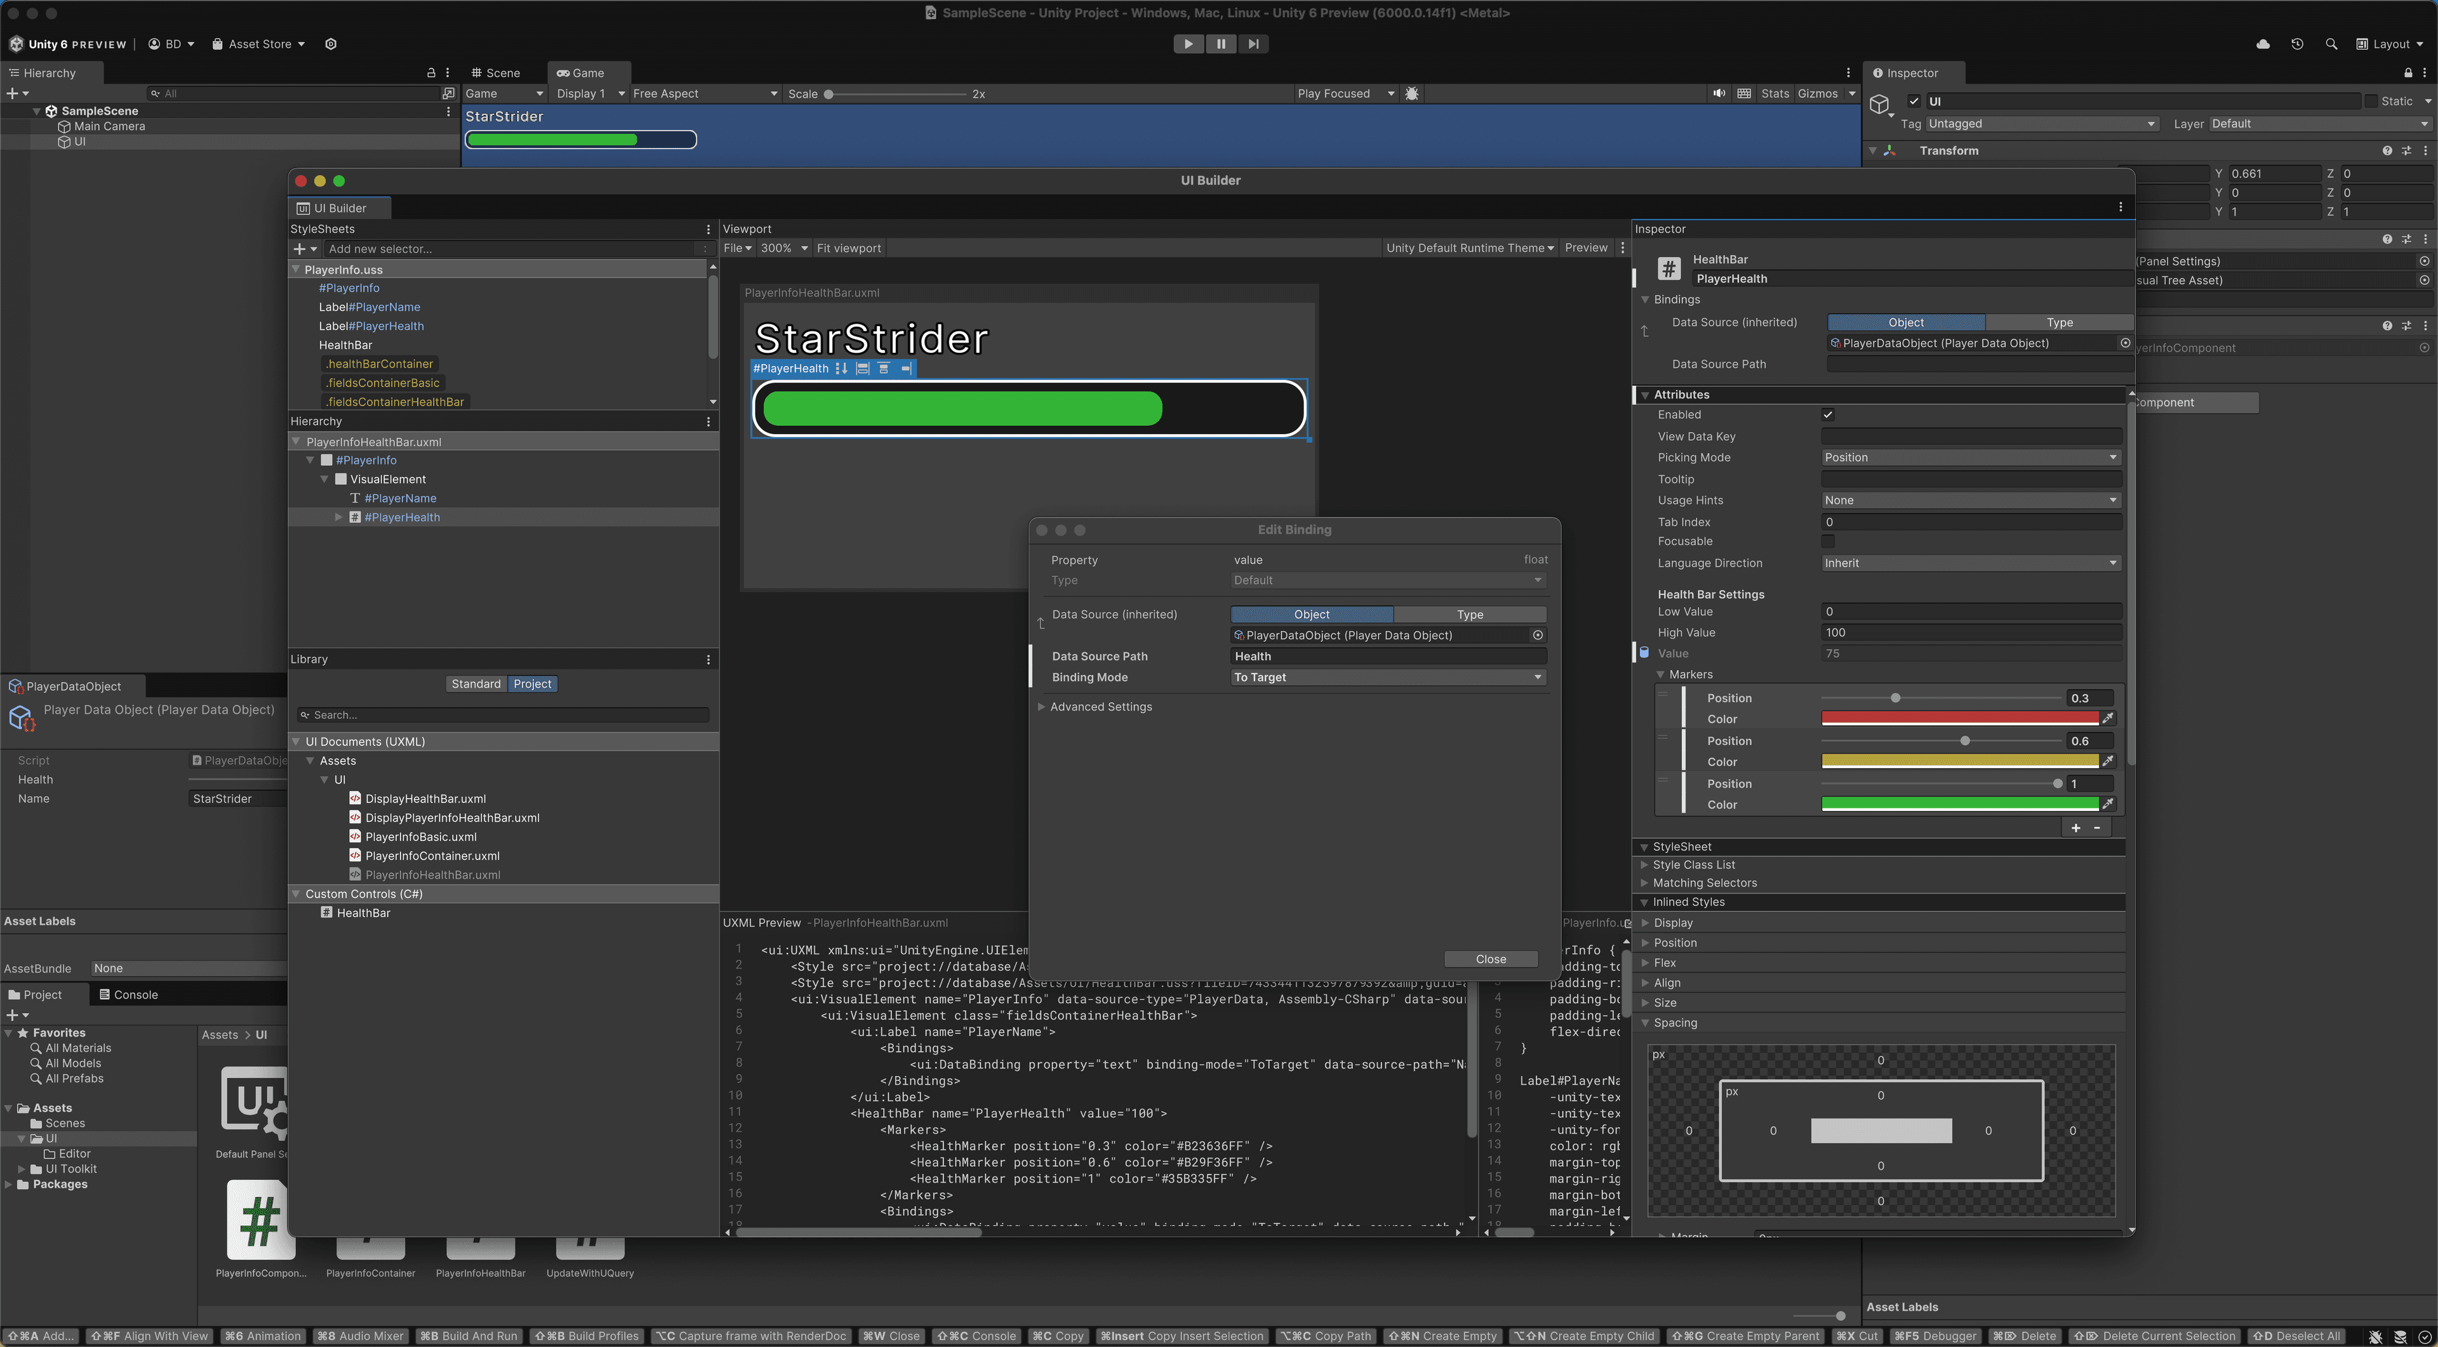Enable the Focusable checkbox
The image size is (2438, 1347).
pos(1828,541)
